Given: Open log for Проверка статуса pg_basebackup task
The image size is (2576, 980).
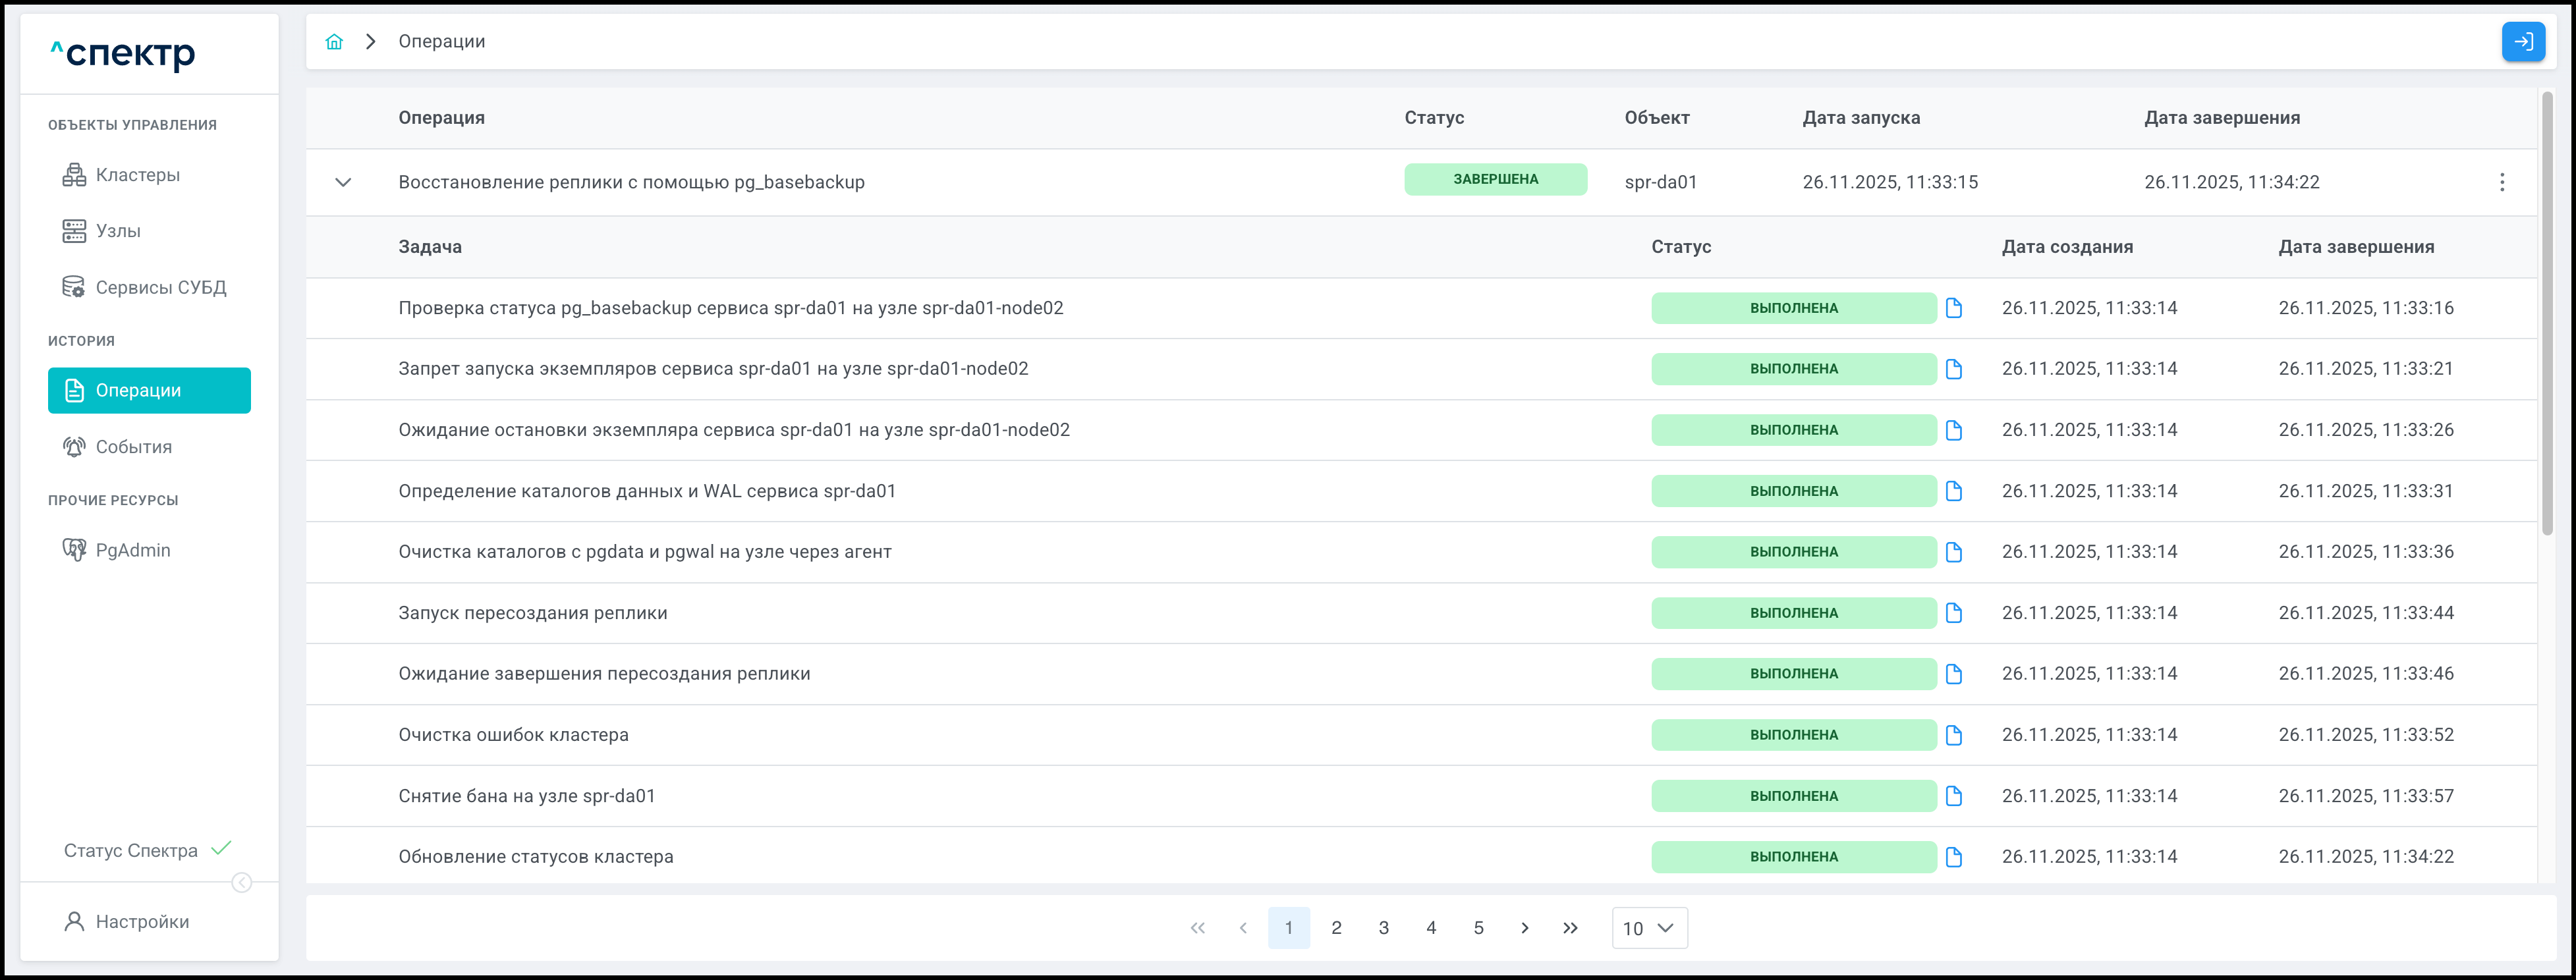Looking at the screenshot, I should click(x=1953, y=308).
